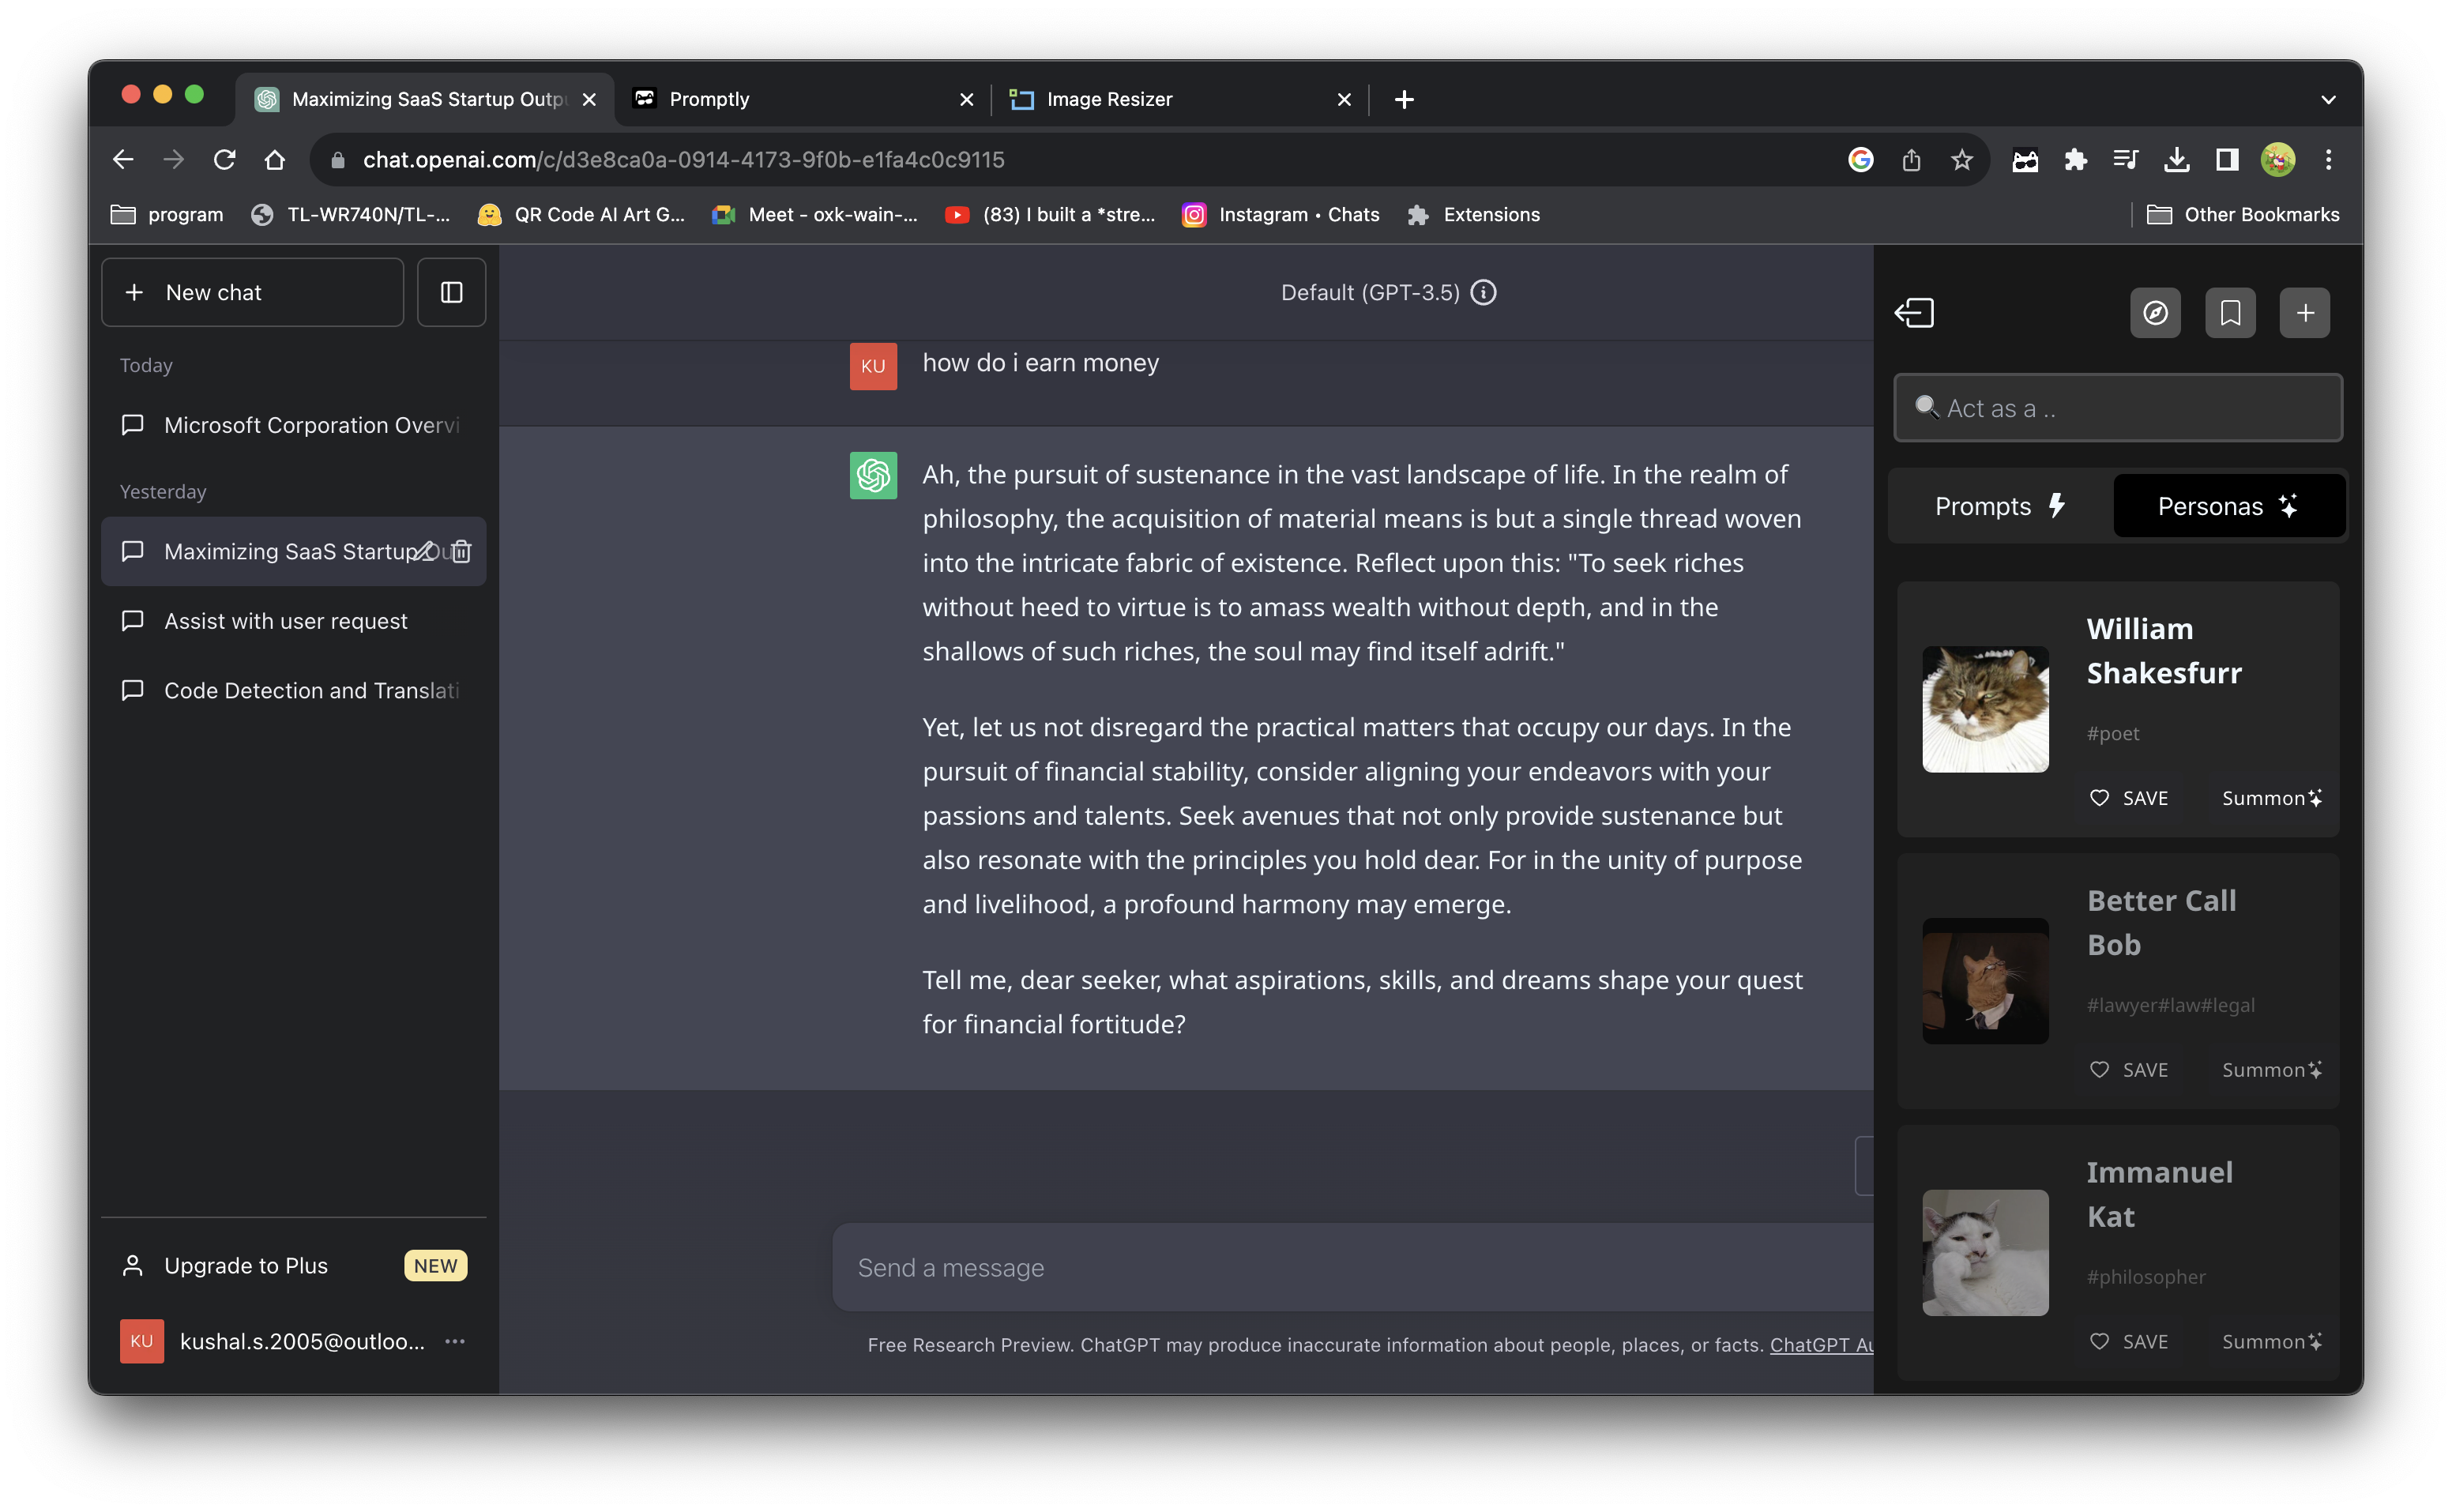Open the model info icon next to GPT-3.5
2452x1512 pixels.
coord(1484,292)
